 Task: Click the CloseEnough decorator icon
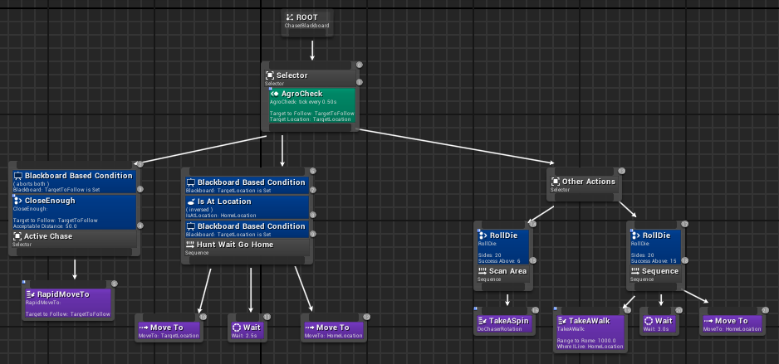click(17, 201)
